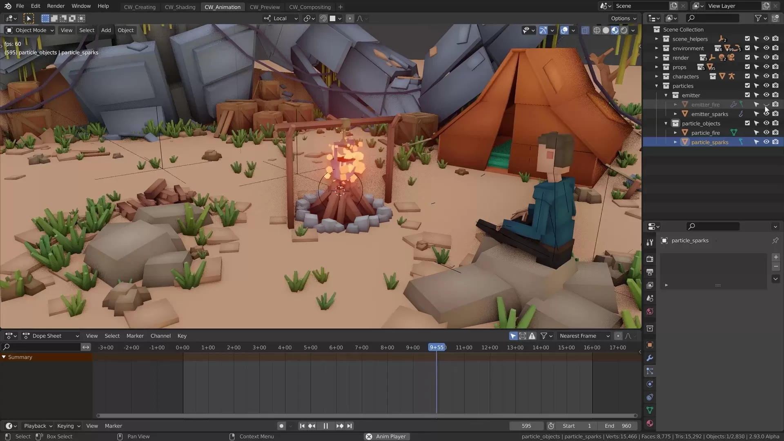This screenshot has width=784, height=441.
Task: Add a new particle system slot
Action: 776,257
